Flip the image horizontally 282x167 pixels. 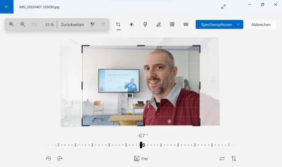pyautogui.click(x=222, y=159)
